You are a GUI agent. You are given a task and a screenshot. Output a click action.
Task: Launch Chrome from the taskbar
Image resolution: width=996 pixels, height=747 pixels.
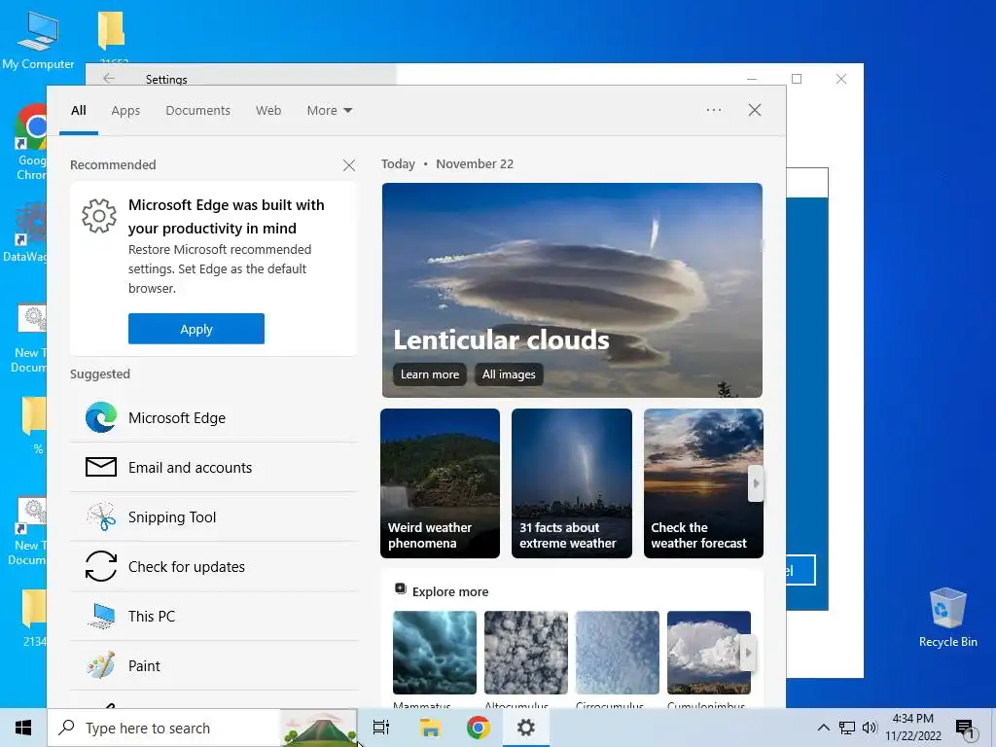pyautogui.click(x=478, y=728)
